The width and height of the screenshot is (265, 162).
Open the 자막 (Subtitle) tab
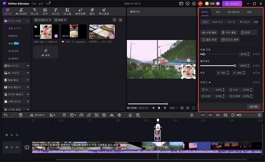point(45,12)
